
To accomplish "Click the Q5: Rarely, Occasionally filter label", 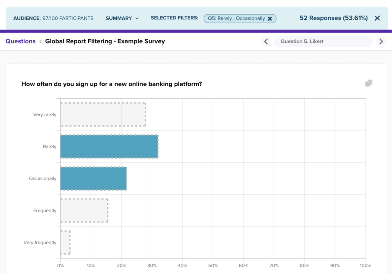I will [x=236, y=18].
